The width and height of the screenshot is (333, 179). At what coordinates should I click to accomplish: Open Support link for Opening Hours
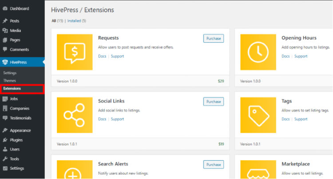click(301, 56)
